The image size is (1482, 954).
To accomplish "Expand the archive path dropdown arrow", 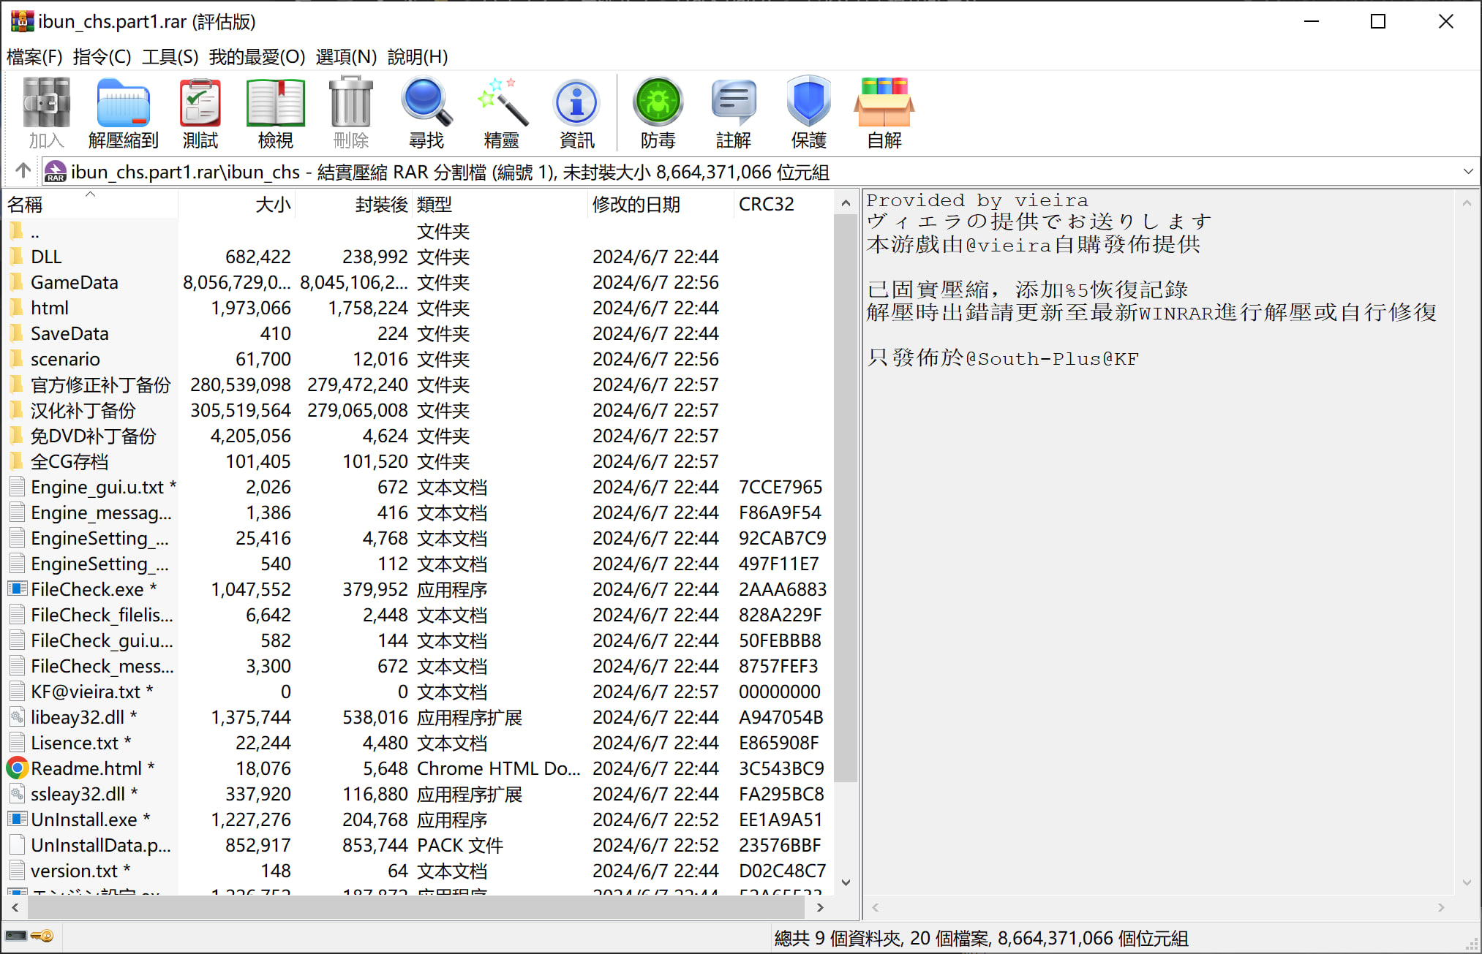I will click(1467, 172).
